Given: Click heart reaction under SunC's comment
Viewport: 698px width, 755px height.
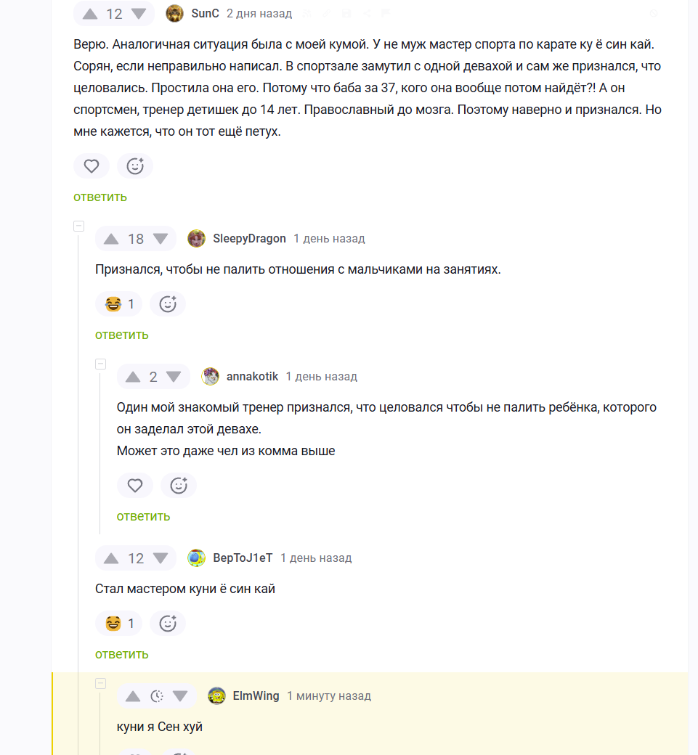Looking at the screenshot, I should point(92,166).
